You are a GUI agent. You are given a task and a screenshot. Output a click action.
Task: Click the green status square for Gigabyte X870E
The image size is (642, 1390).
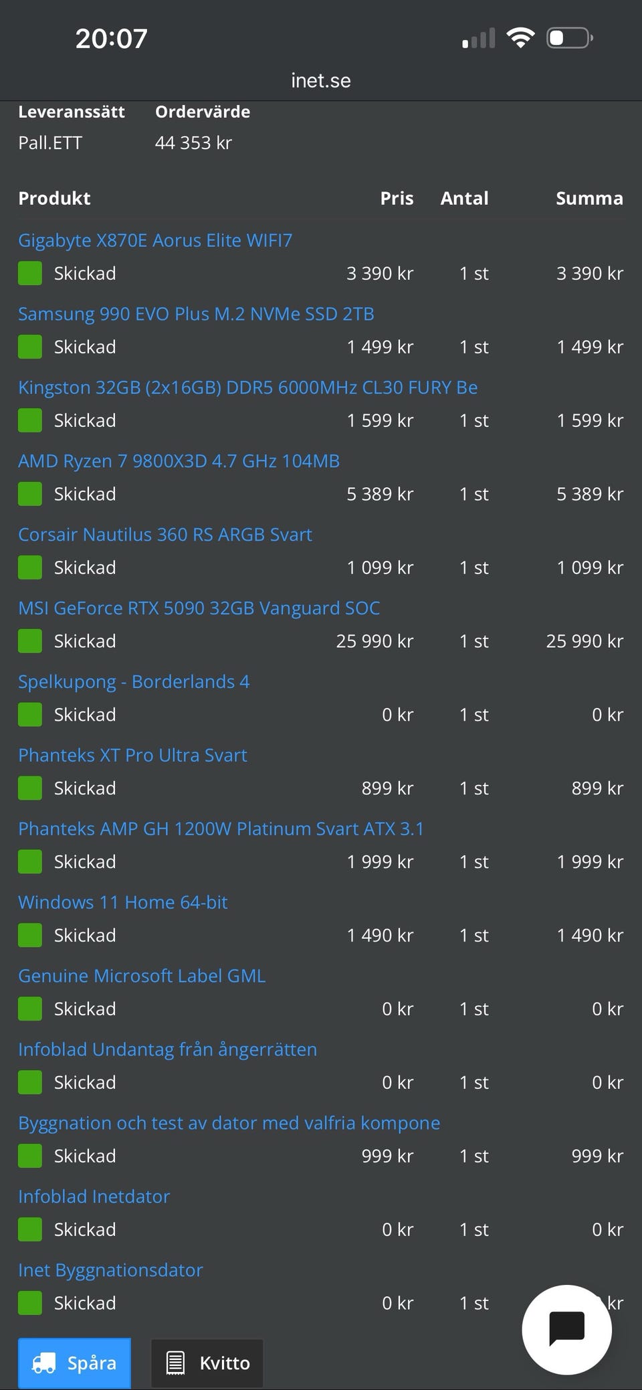[30, 273]
